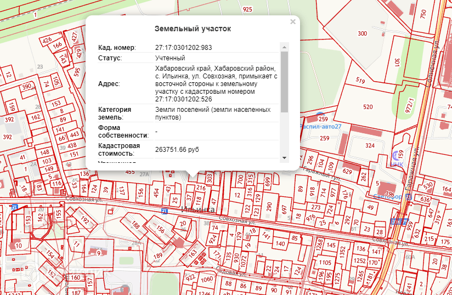Image resolution: width=452 pixels, height=295 pixels.
Task: Select parcel 750 at top right
Action: click(x=423, y=14)
